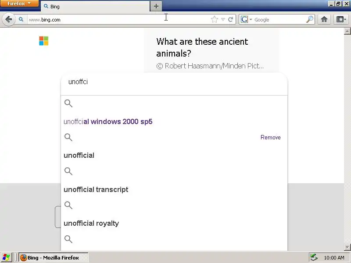This screenshot has width=351, height=263.
Task: Click the network tray icon
Action: [x=314, y=258]
